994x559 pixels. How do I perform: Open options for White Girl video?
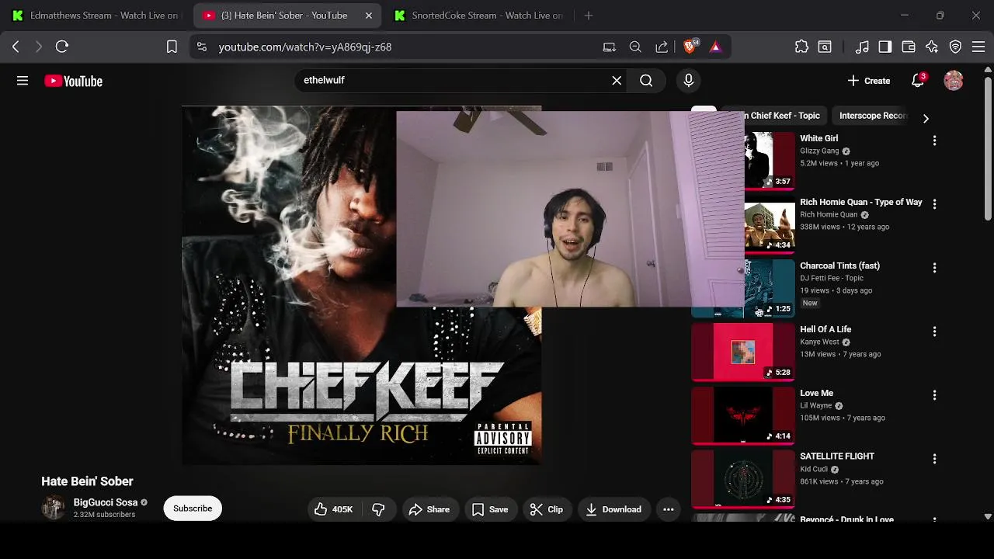[x=934, y=141]
